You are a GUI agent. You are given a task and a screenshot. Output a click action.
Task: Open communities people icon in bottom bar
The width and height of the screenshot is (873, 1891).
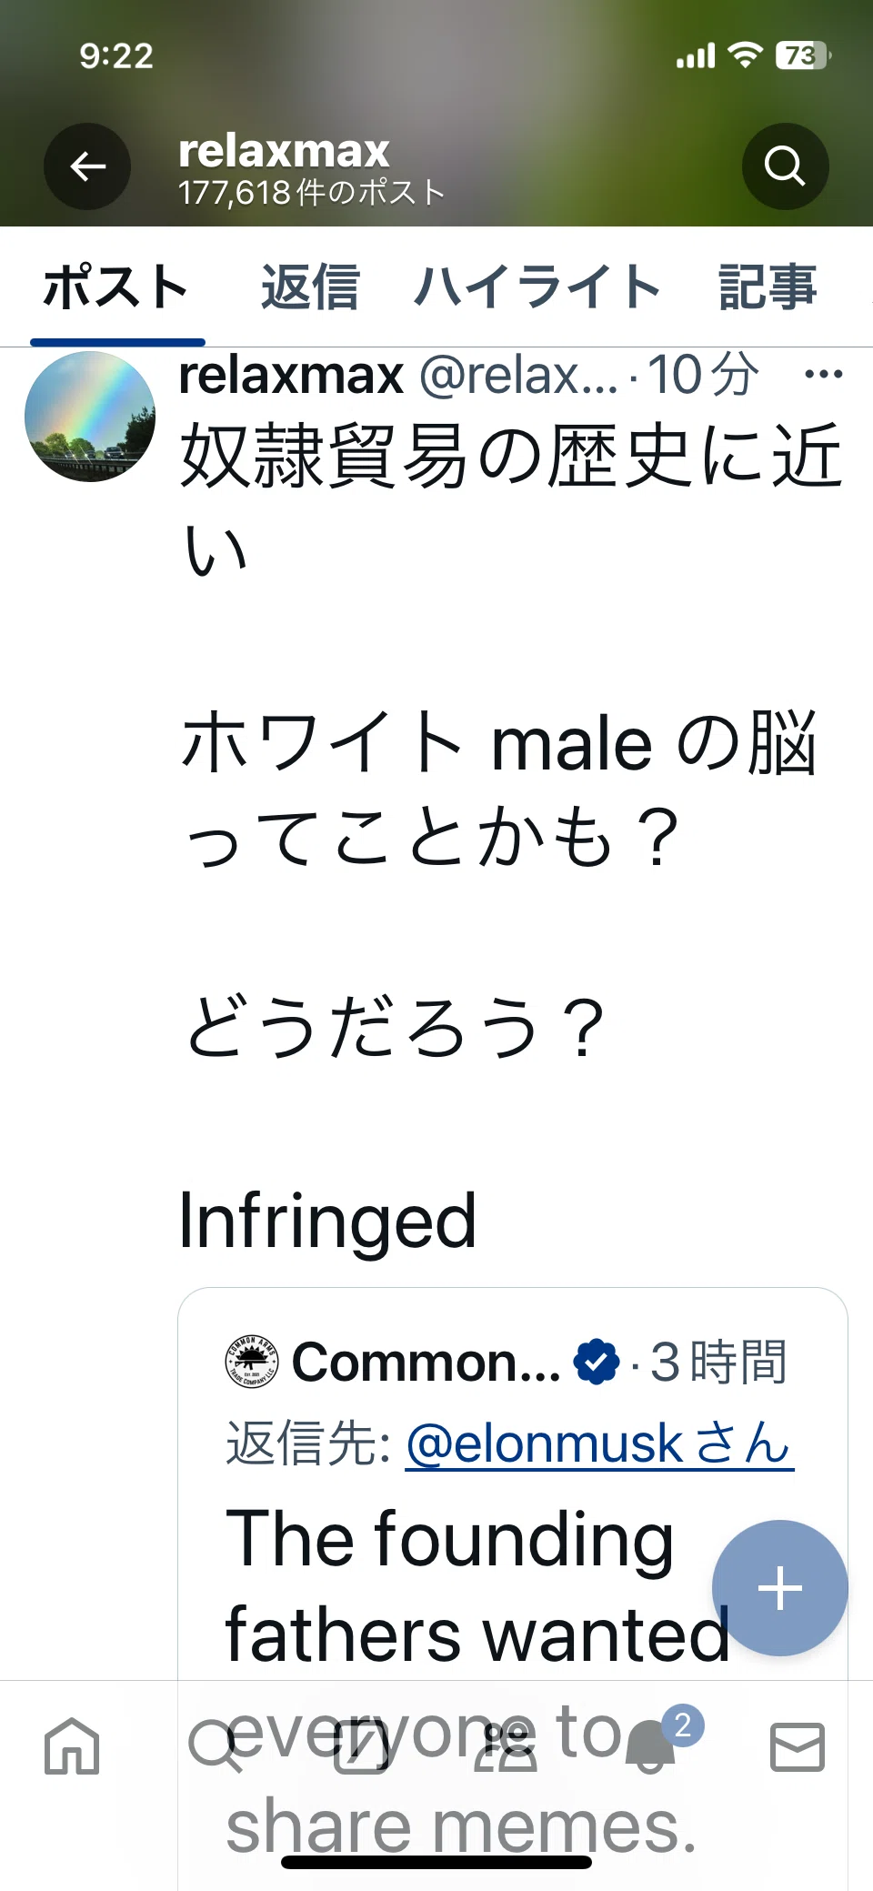(506, 1746)
